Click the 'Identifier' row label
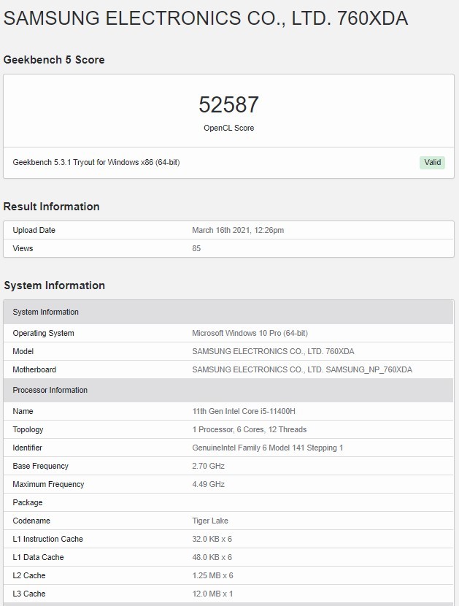 28,448
